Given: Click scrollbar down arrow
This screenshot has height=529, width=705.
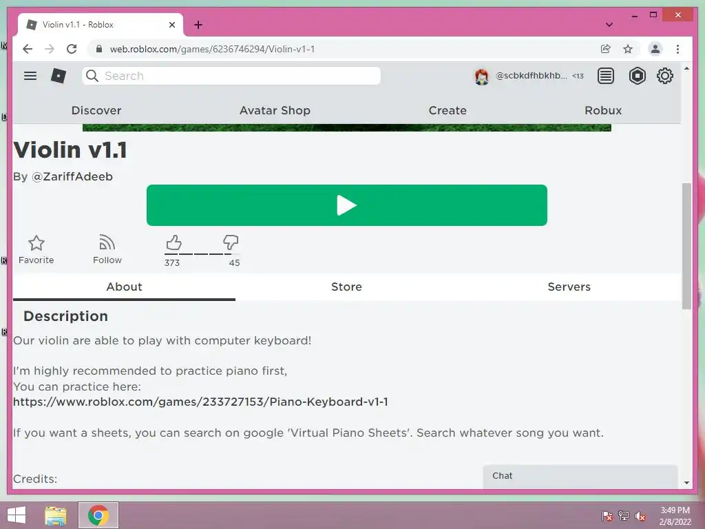Looking at the screenshot, I should [686, 483].
